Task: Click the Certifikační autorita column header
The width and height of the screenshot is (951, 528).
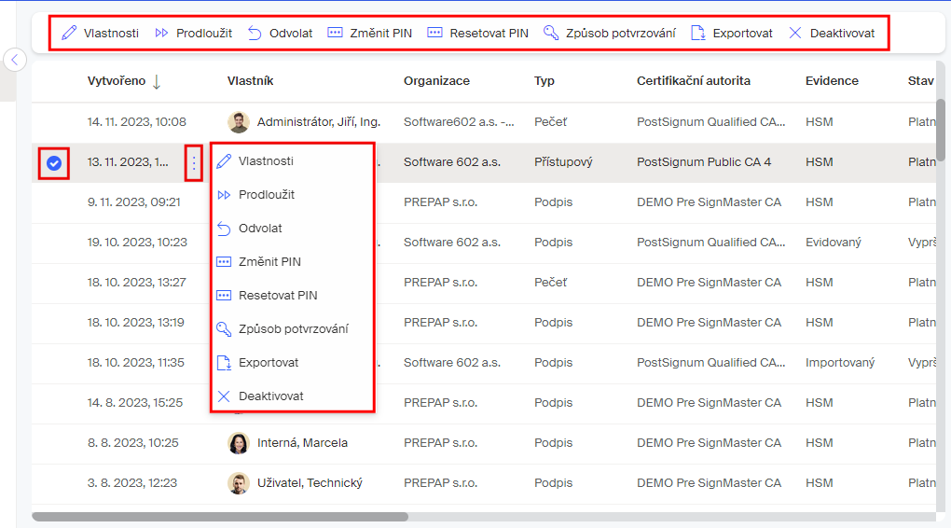Action: tap(693, 81)
